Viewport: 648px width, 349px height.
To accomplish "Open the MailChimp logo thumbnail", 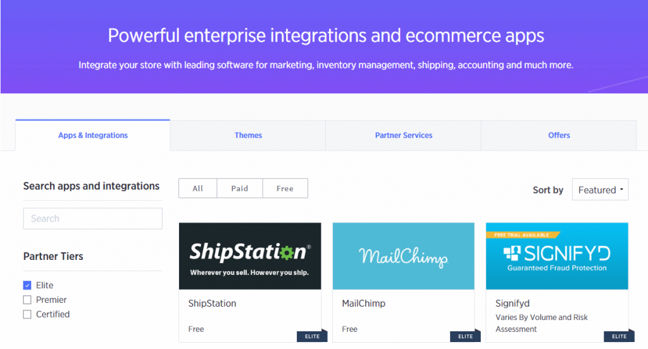I will pyautogui.click(x=403, y=256).
